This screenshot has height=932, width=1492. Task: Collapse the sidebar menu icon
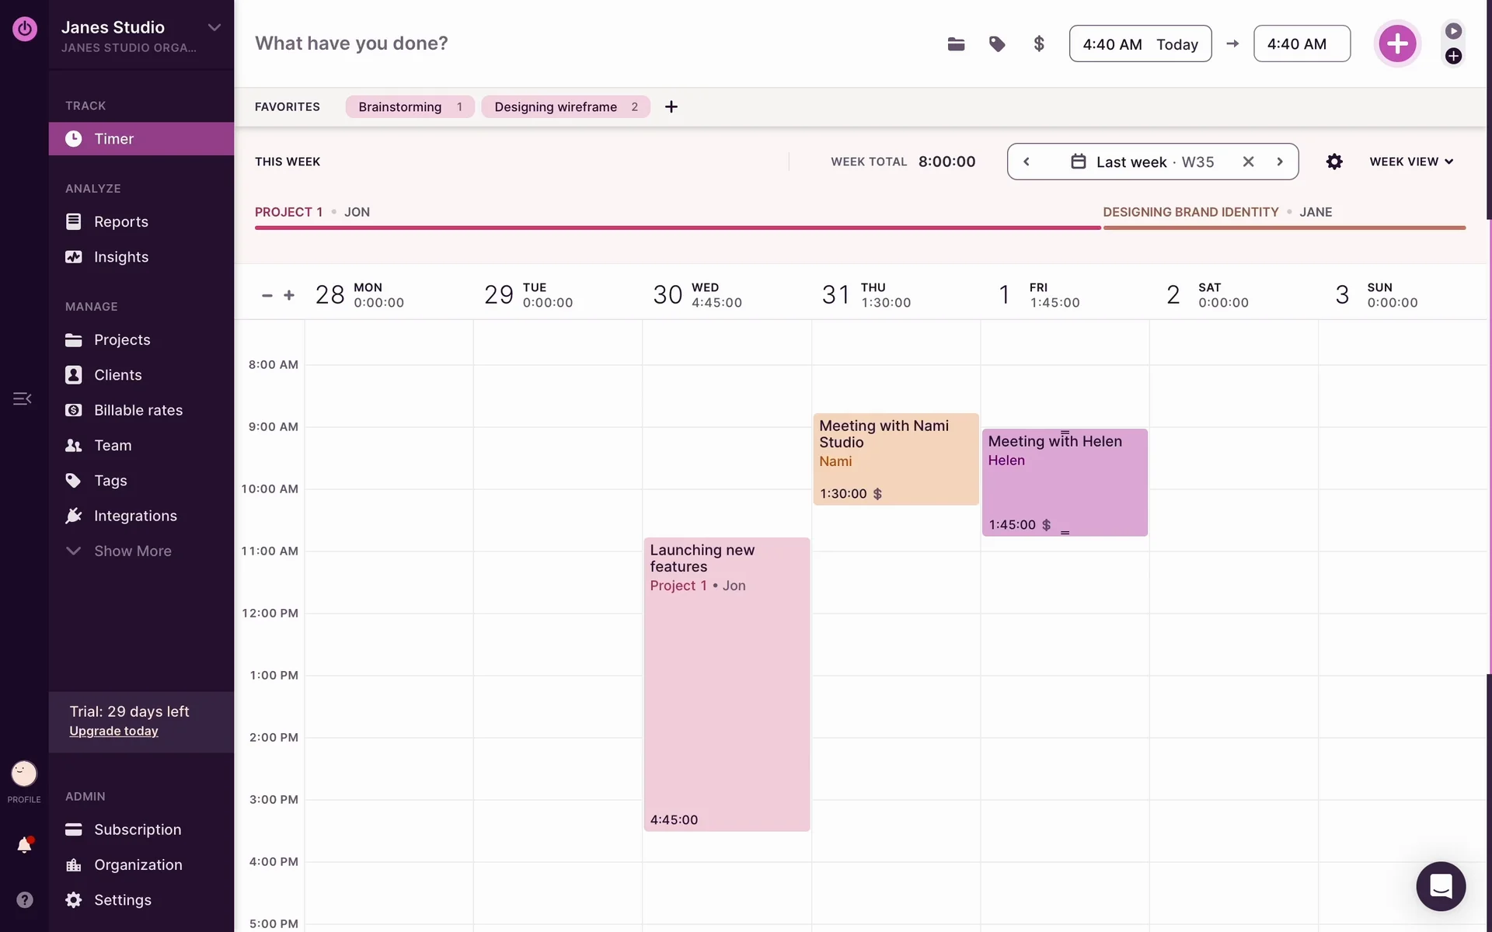tap(22, 398)
